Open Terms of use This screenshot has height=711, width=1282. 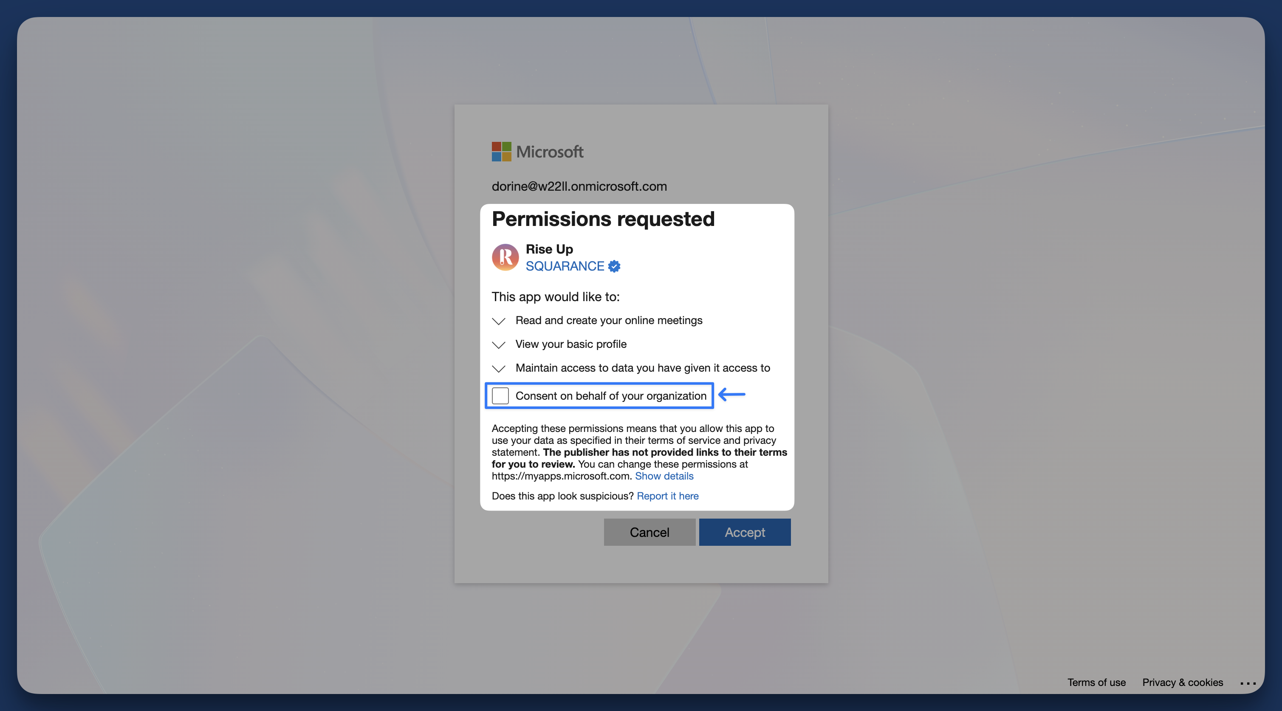coord(1096,682)
